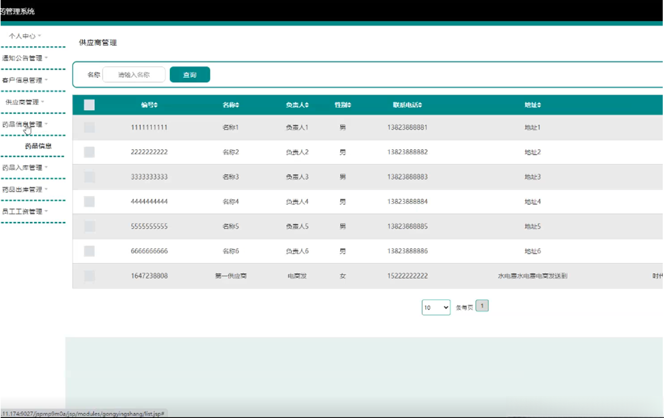Select the cell 负责人6
Image resolution: width=664 pixels, height=418 pixels.
(x=298, y=251)
